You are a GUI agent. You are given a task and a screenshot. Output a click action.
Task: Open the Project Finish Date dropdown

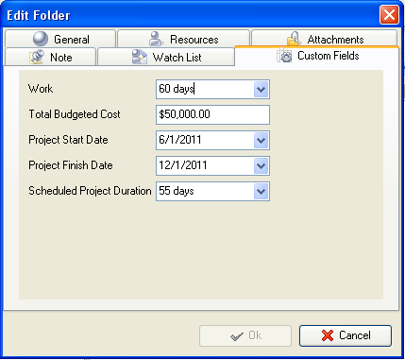(x=261, y=165)
